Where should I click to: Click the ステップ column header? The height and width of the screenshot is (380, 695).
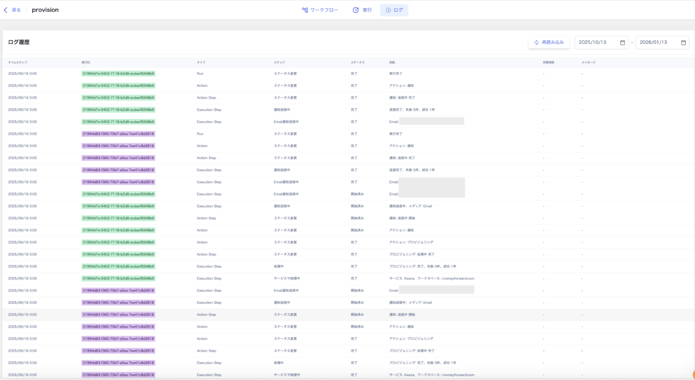pyautogui.click(x=279, y=62)
